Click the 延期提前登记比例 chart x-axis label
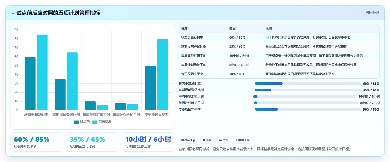 (66, 115)
